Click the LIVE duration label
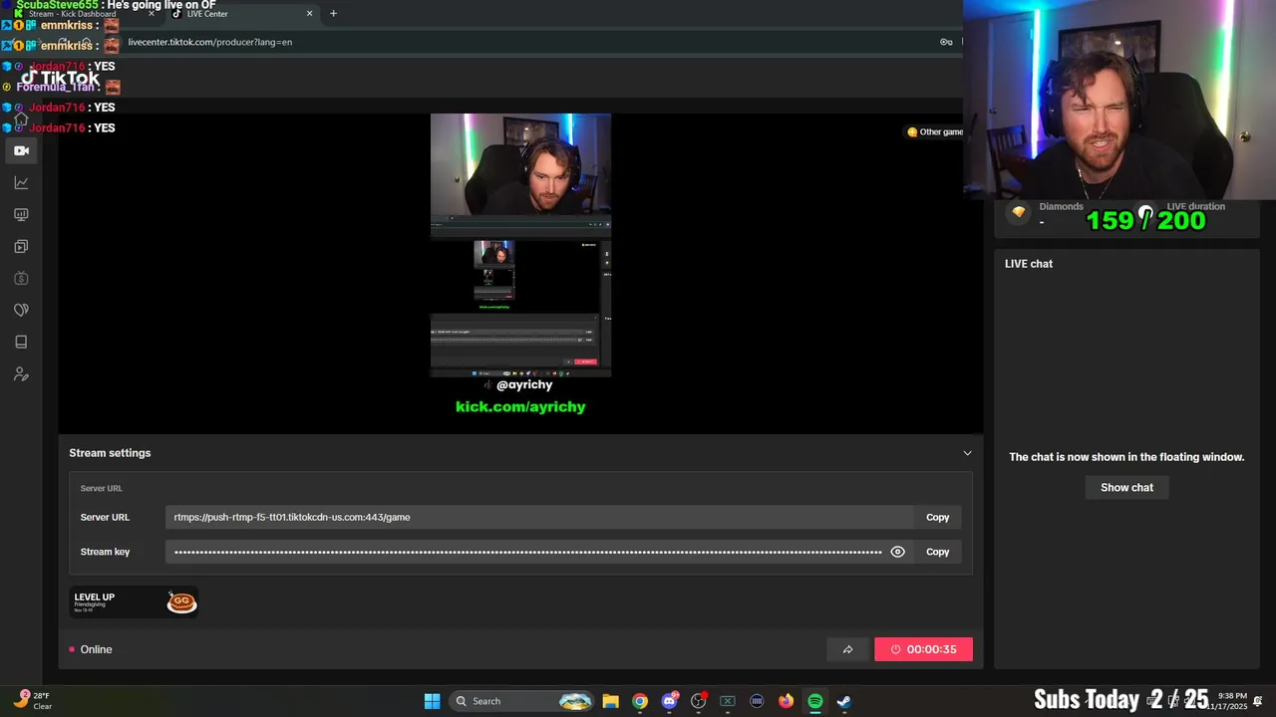 coord(1195,206)
